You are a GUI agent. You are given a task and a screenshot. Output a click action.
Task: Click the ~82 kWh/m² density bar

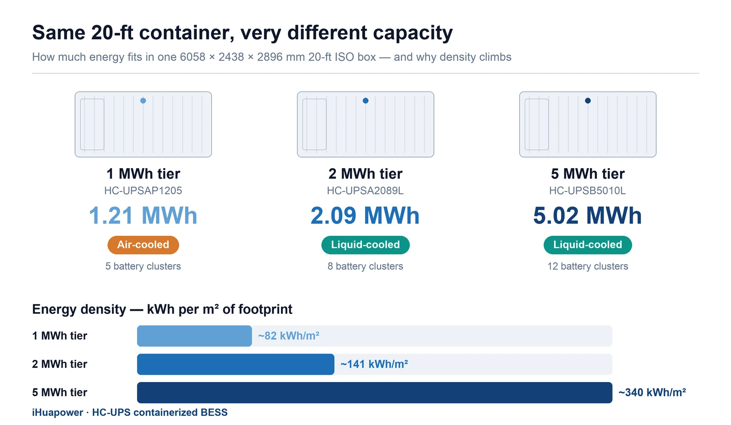194,336
